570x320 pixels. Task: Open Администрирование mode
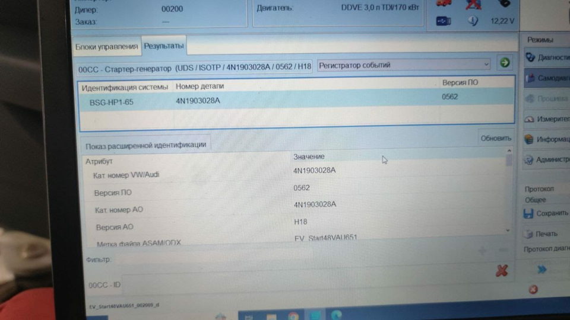(x=547, y=159)
